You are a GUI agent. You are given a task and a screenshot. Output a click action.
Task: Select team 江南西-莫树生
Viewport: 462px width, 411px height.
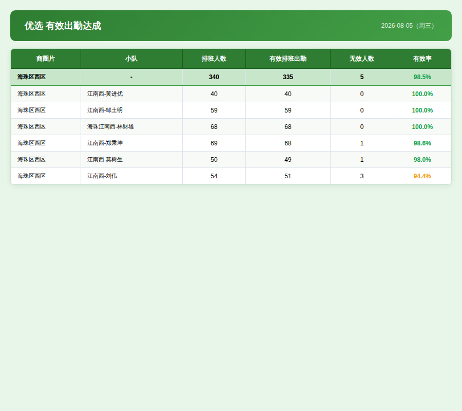point(105,159)
